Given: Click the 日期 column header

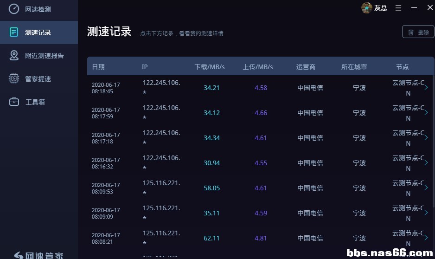Looking at the screenshot, I should tap(98, 67).
